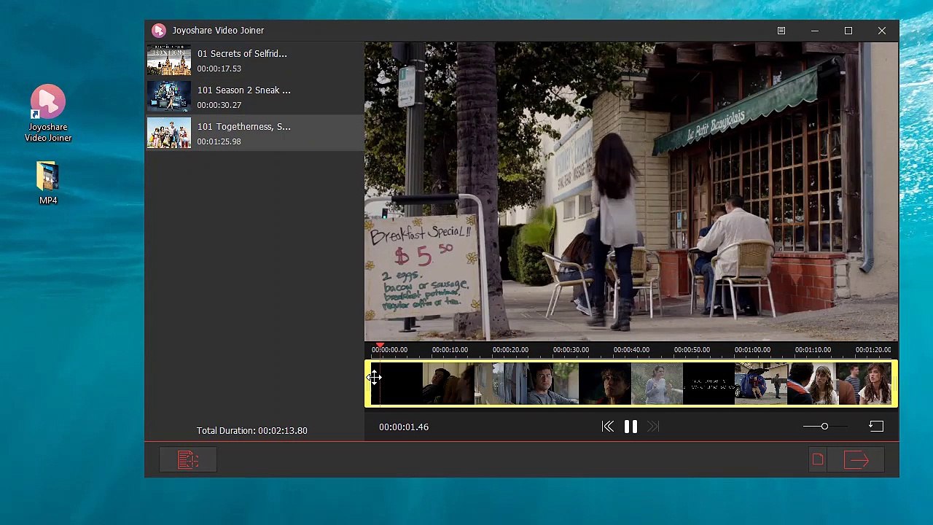Skip to the next frame
The height and width of the screenshot is (525, 933).
coord(653,427)
